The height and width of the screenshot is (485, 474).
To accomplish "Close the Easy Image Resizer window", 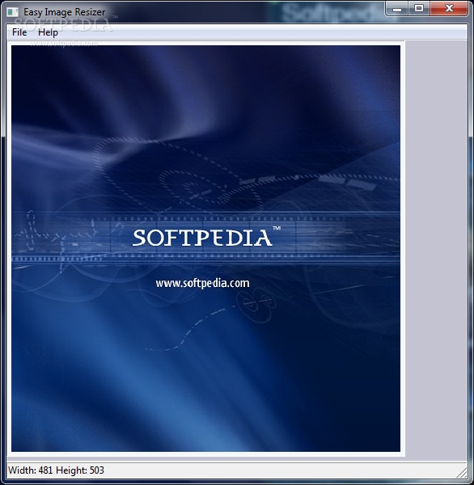I will [448, 9].
